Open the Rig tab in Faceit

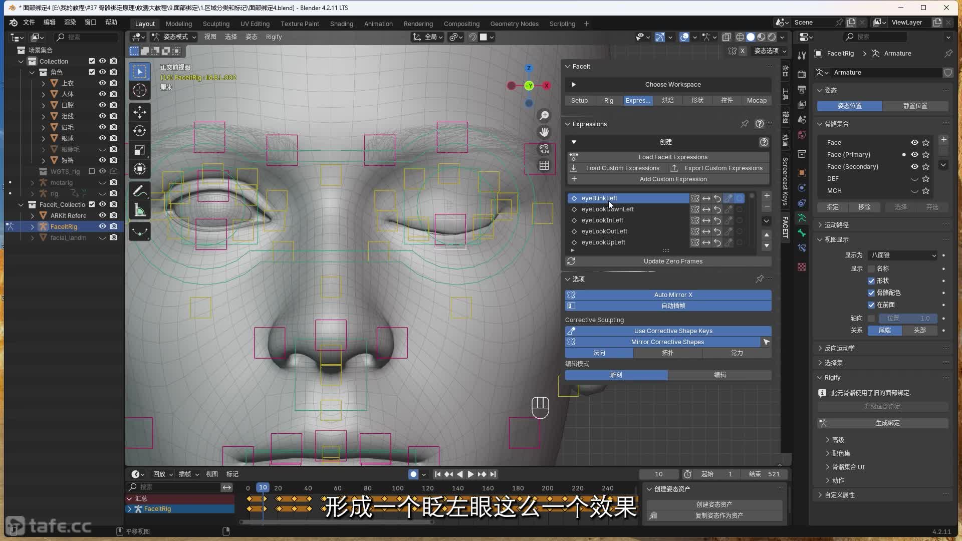(609, 101)
